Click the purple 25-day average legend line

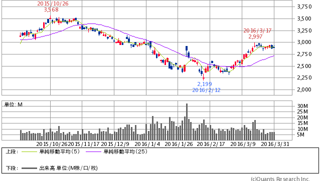93,151
